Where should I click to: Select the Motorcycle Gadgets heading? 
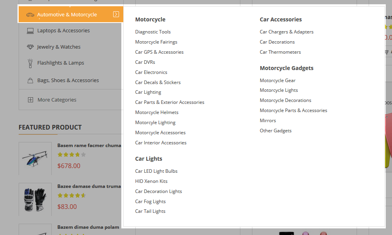[287, 68]
